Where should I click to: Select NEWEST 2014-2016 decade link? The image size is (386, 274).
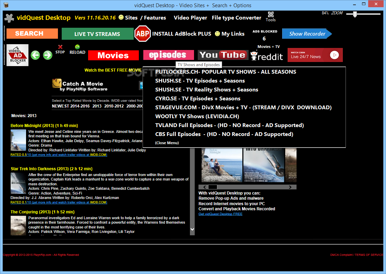pos(71,106)
